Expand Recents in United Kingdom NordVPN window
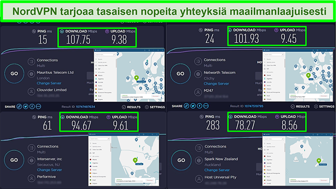The width and height of the screenshot is (336, 189). tap(96, 59)
